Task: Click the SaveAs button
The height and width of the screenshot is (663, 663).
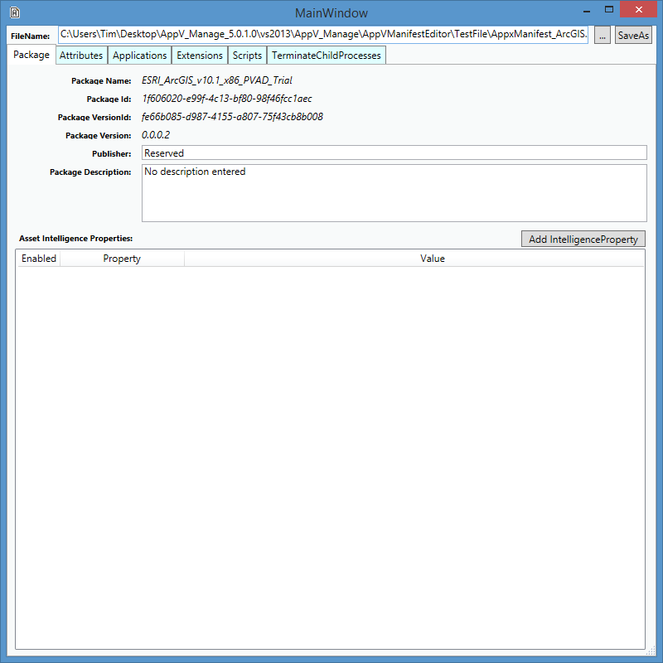Action: [x=633, y=35]
